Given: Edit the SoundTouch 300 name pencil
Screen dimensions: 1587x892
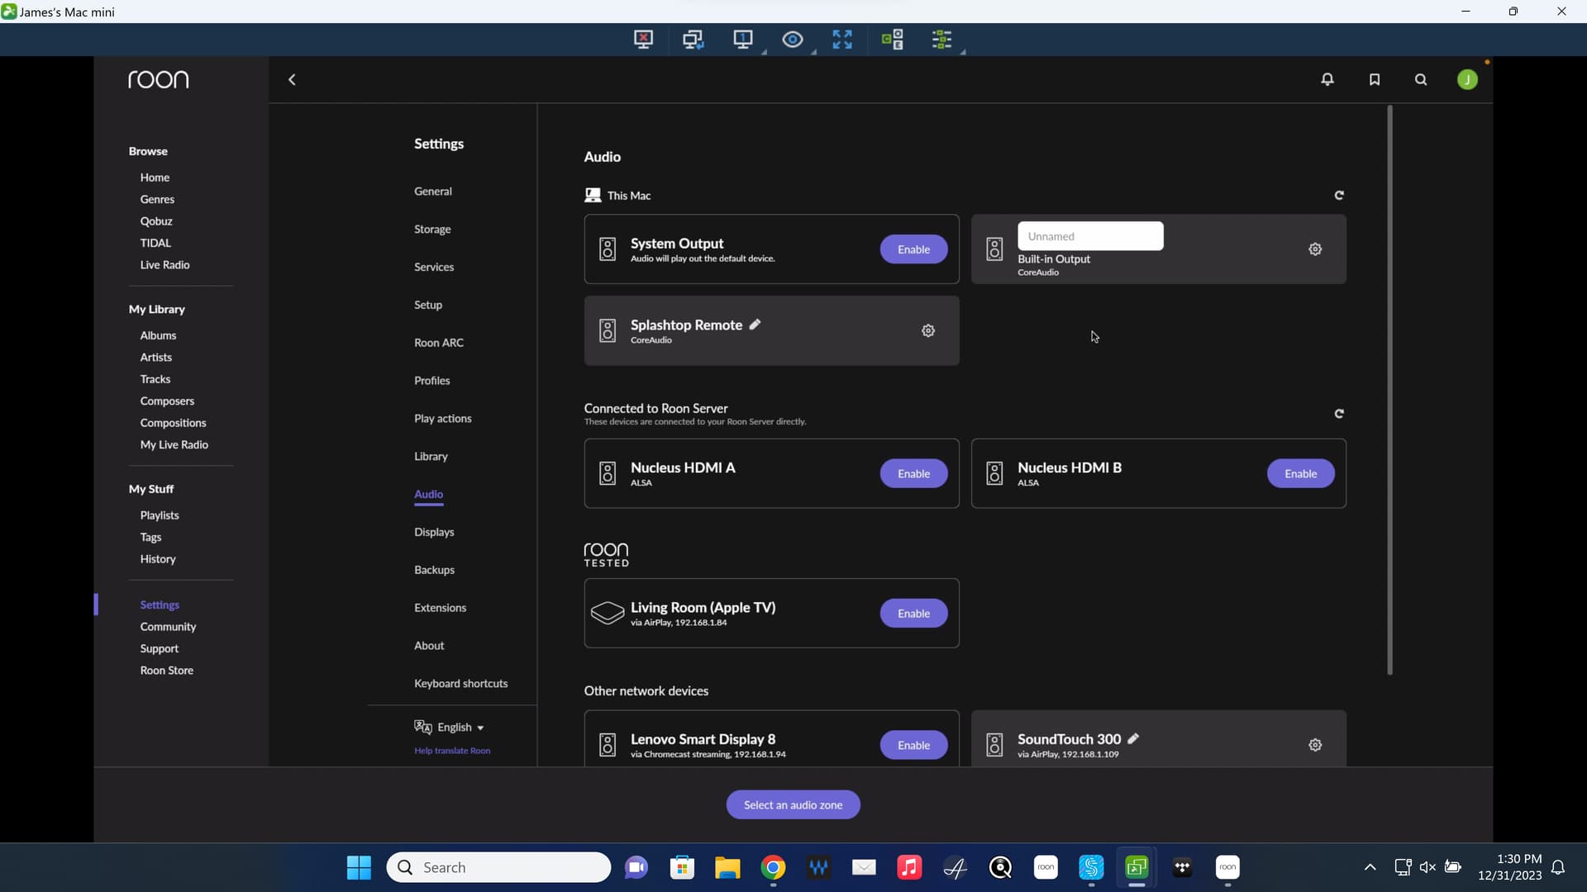Looking at the screenshot, I should [x=1133, y=738].
